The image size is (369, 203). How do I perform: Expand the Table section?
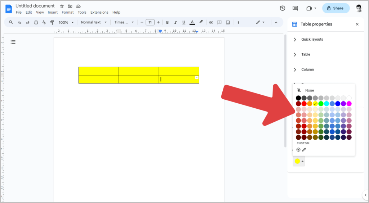(x=295, y=54)
